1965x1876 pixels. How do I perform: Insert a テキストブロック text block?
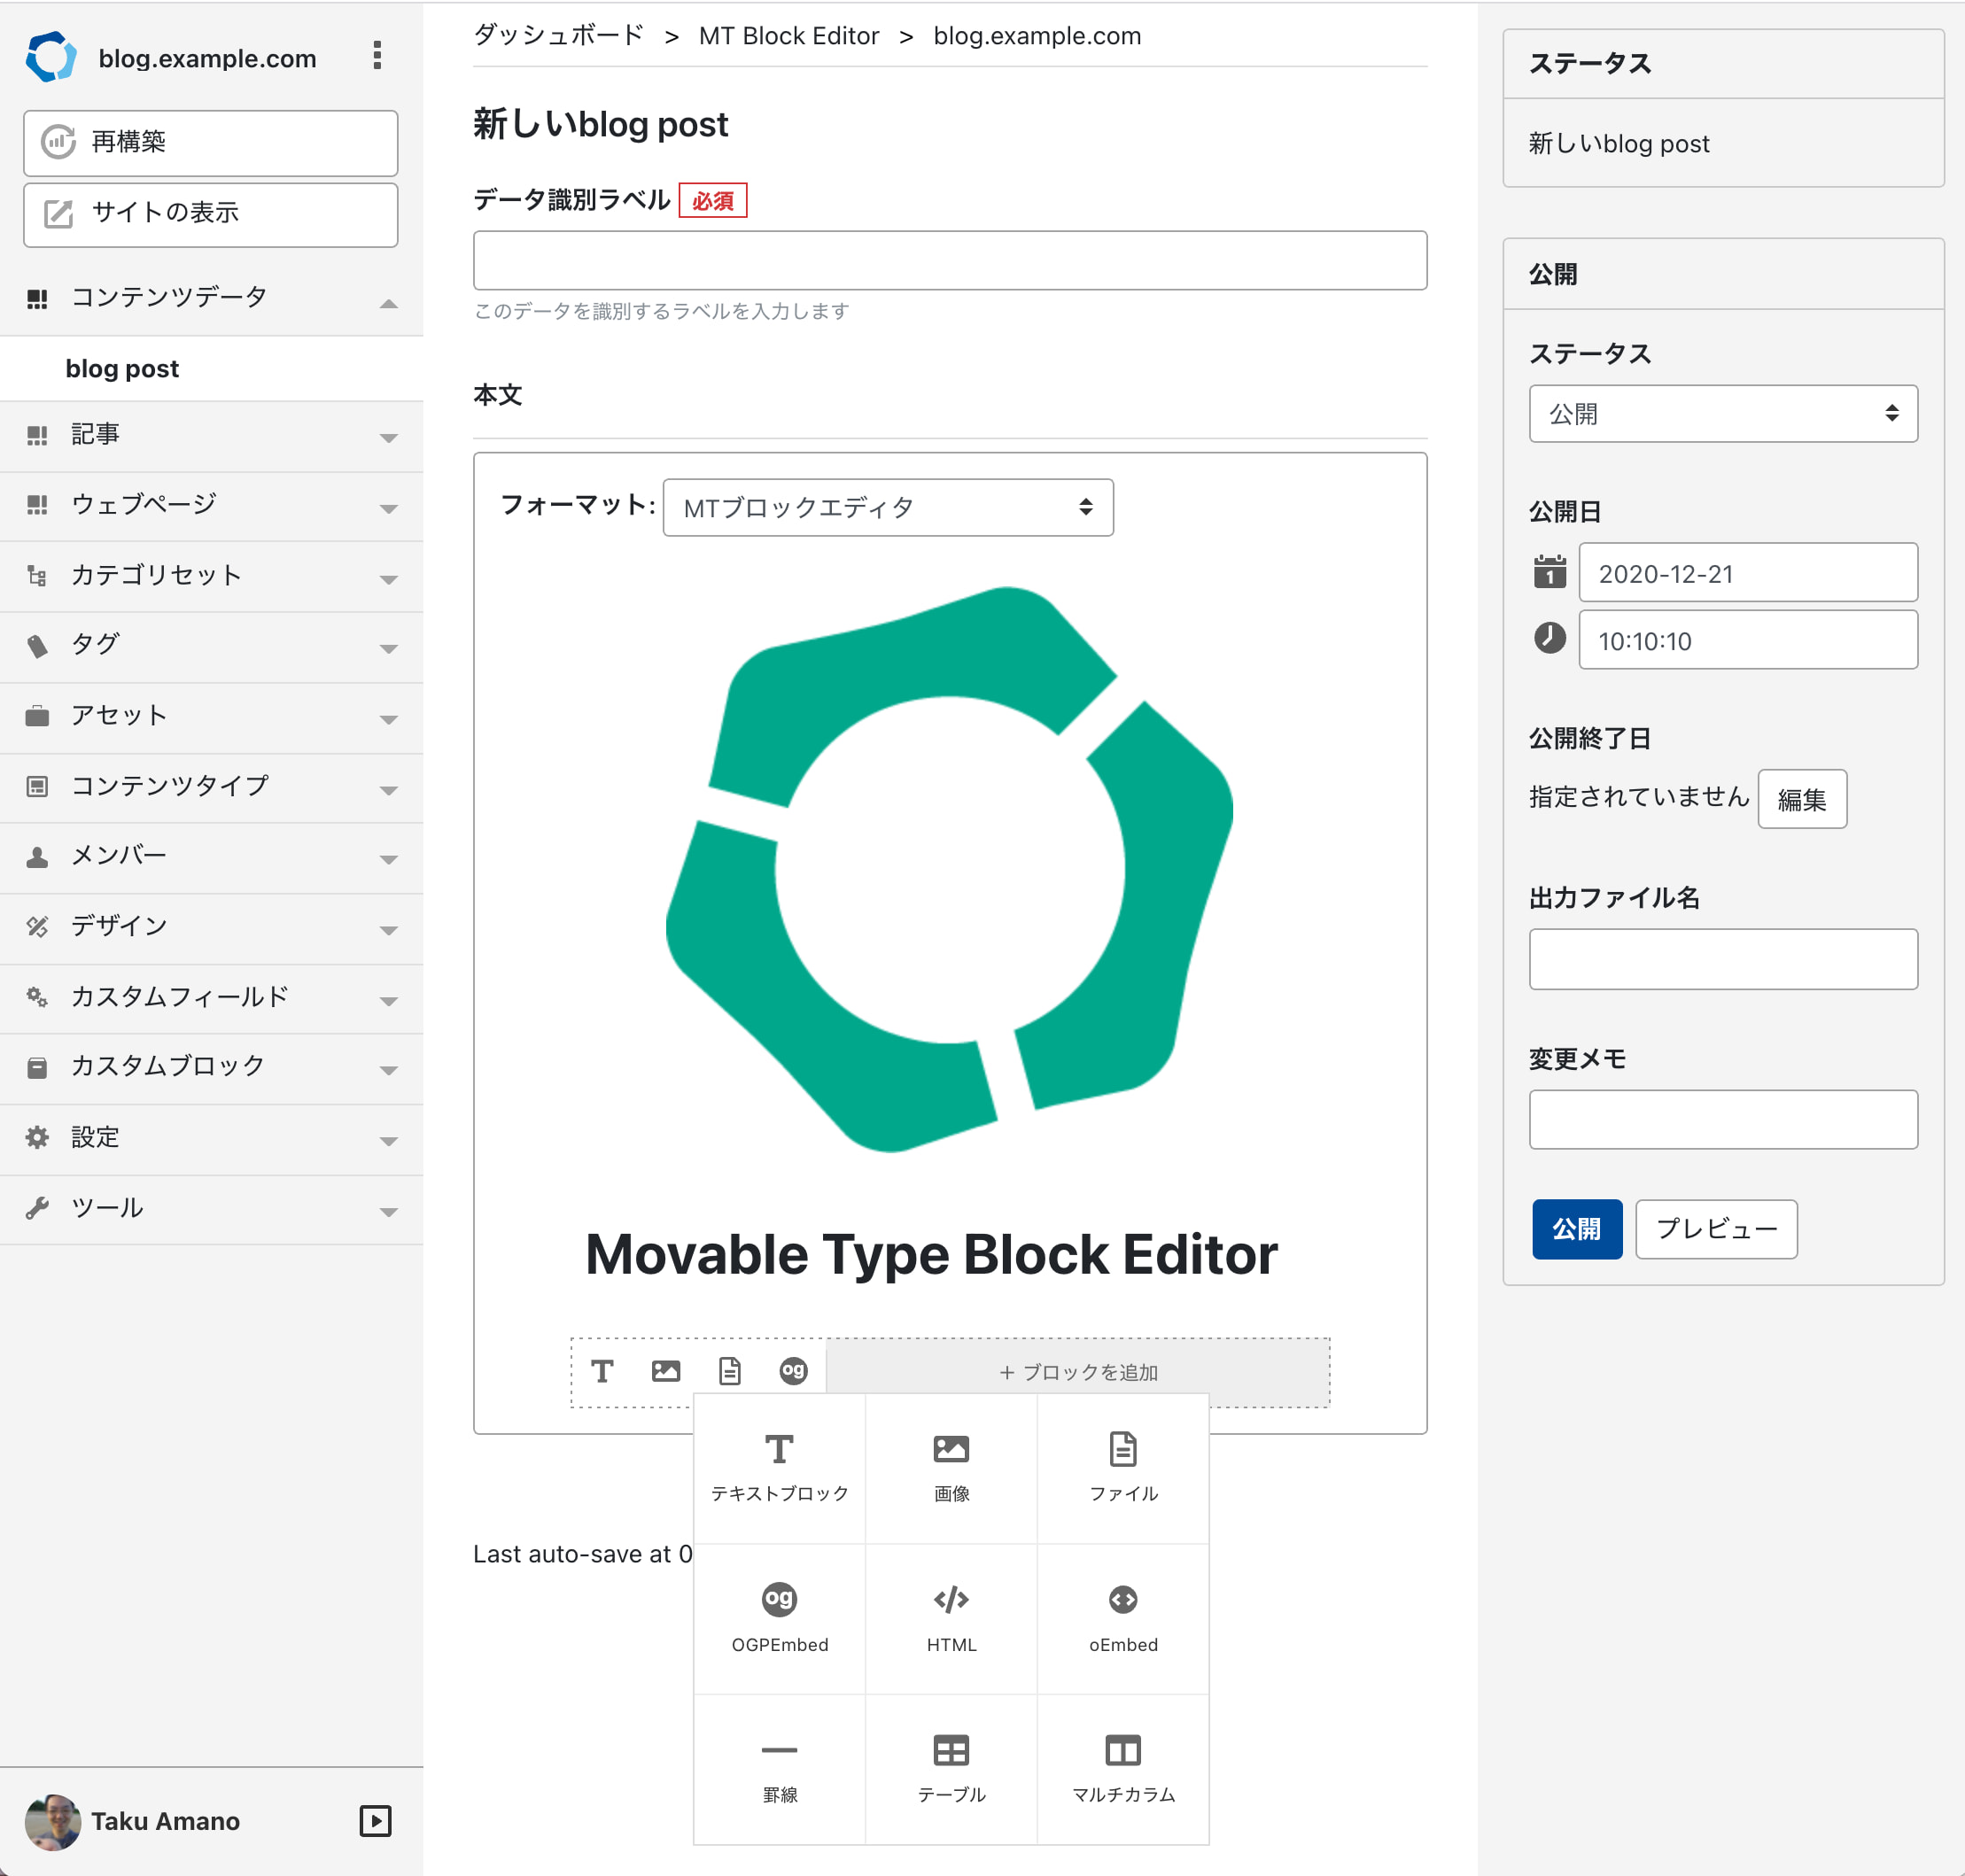(779, 1466)
